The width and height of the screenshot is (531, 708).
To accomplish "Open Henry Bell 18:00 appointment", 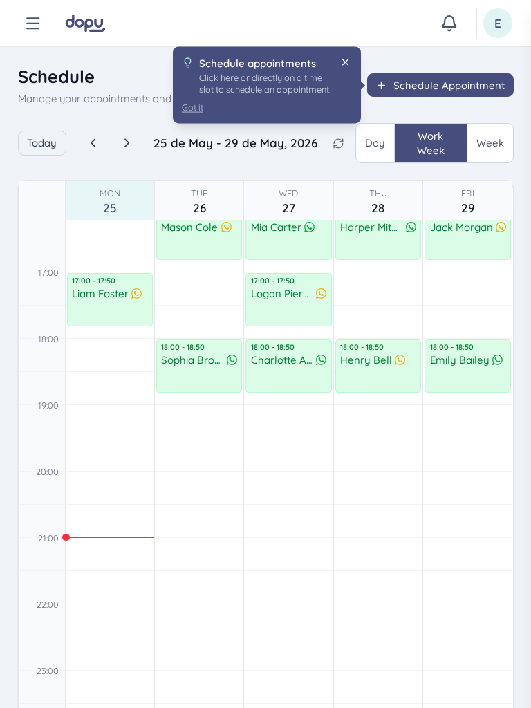I will 378,366.
